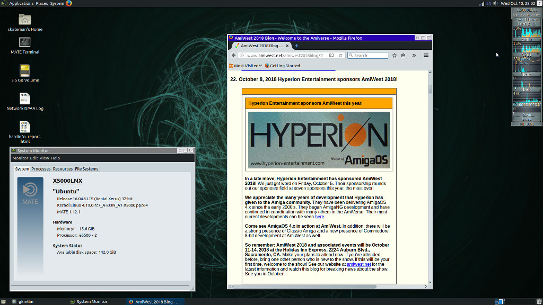
Task: Click the Hyperion AmigaOS banner image
Action: (x=319, y=140)
